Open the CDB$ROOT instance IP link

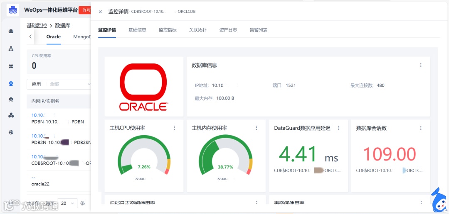(38, 157)
